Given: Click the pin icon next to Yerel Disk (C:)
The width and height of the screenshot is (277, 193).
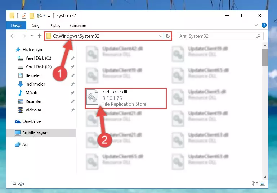Looking at the screenshot, I should pyautogui.click(x=73, y=58).
